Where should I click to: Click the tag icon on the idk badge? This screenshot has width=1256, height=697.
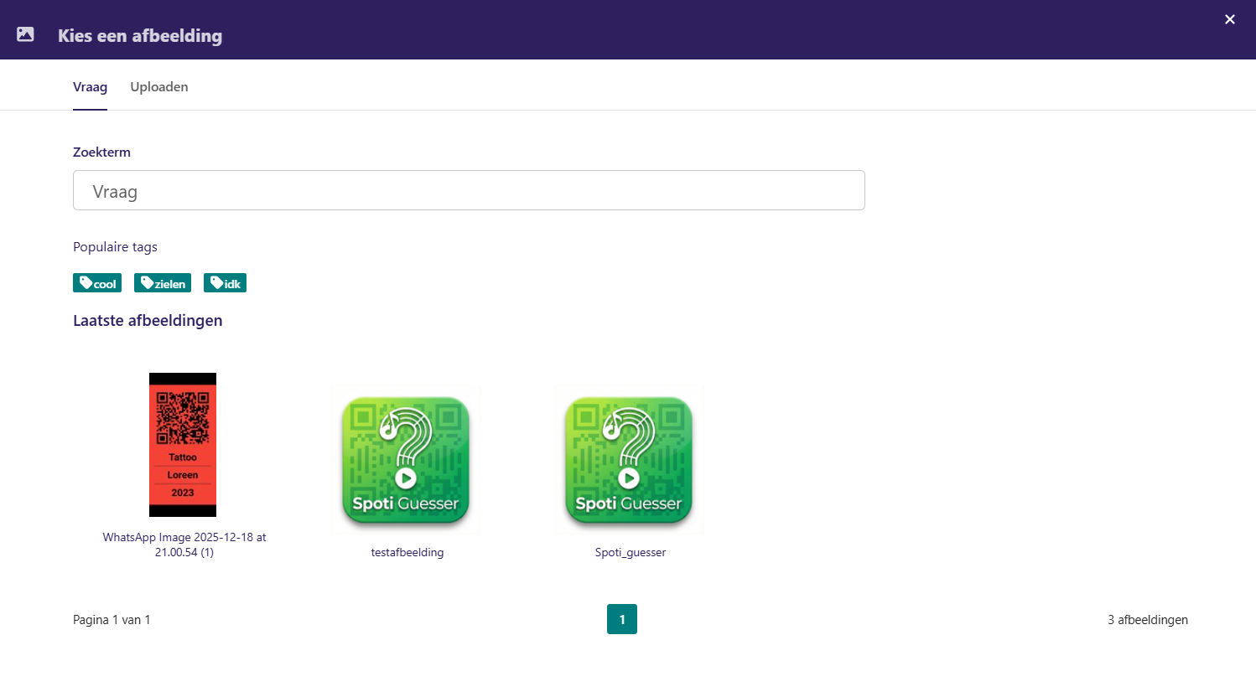(x=216, y=283)
